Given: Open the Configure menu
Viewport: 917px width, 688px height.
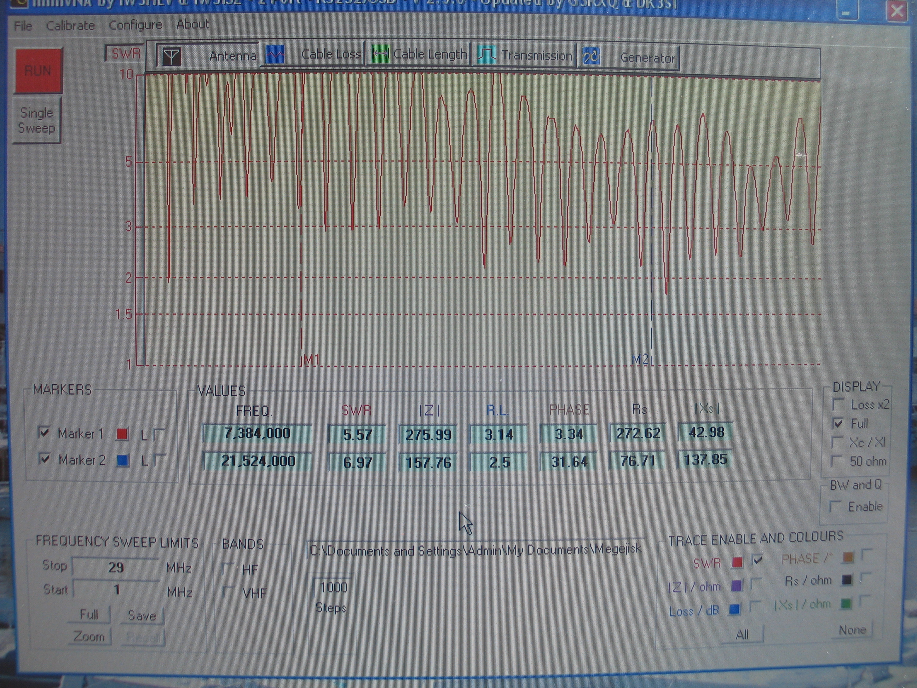Looking at the screenshot, I should coord(135,25).
